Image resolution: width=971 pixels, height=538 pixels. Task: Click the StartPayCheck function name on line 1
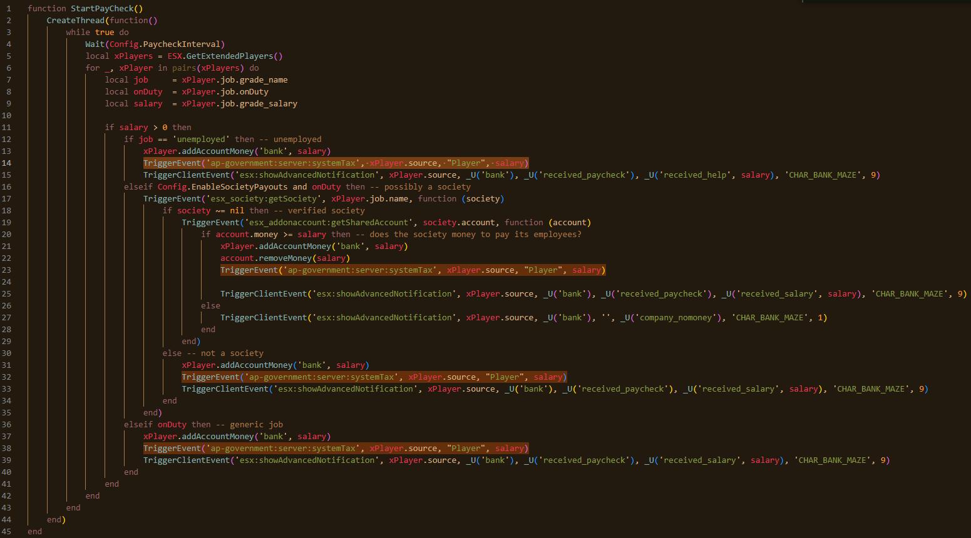102,9
